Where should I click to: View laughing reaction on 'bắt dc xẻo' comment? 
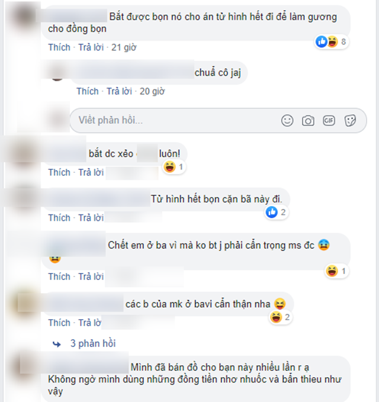pos(174,167)
